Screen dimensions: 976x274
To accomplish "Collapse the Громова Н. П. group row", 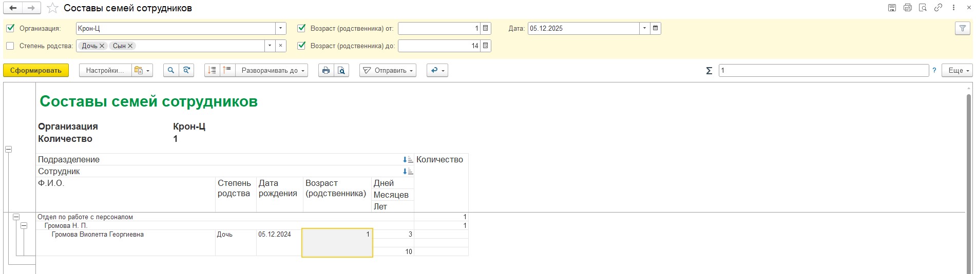I will (x=24, y=225).
